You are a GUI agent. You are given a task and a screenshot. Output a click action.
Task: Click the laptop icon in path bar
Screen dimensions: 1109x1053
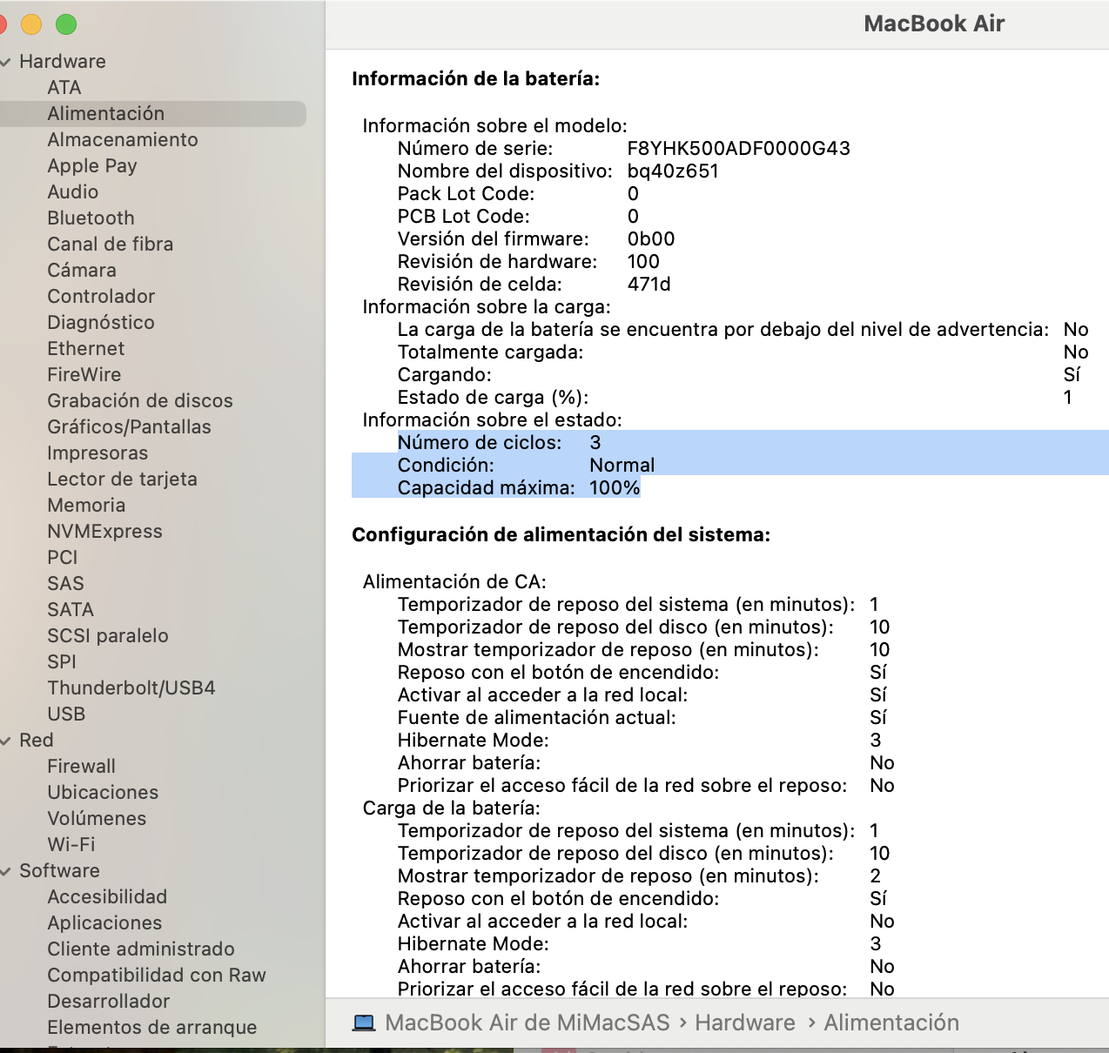point(364,1023)
